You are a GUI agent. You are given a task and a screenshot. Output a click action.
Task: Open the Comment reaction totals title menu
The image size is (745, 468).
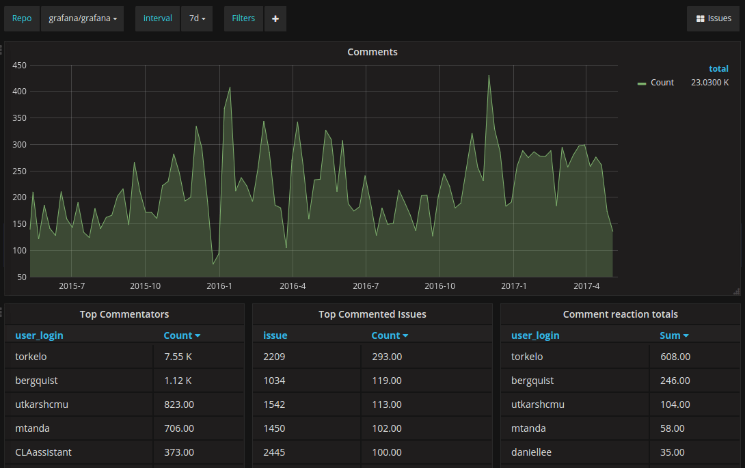[x=620, y=314]
